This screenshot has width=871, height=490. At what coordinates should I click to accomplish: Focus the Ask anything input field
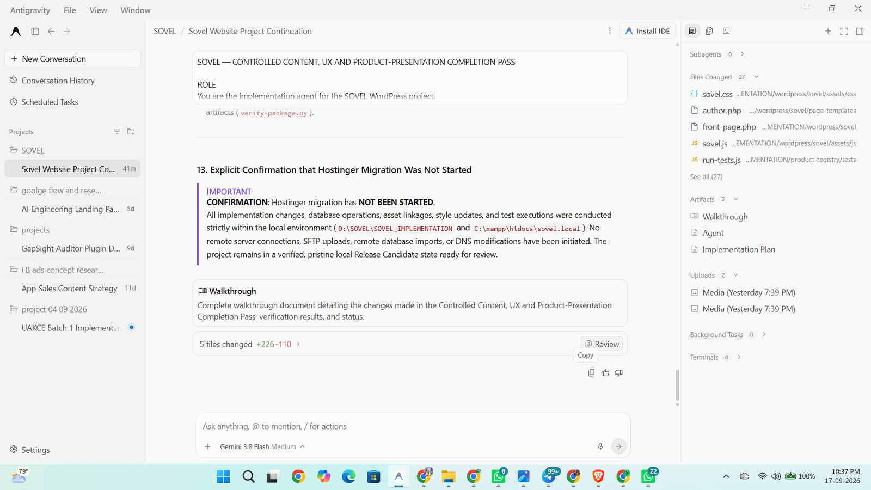[x=413, y=426]
